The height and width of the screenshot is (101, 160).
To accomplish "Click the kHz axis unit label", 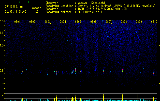I will coord(2,20).
